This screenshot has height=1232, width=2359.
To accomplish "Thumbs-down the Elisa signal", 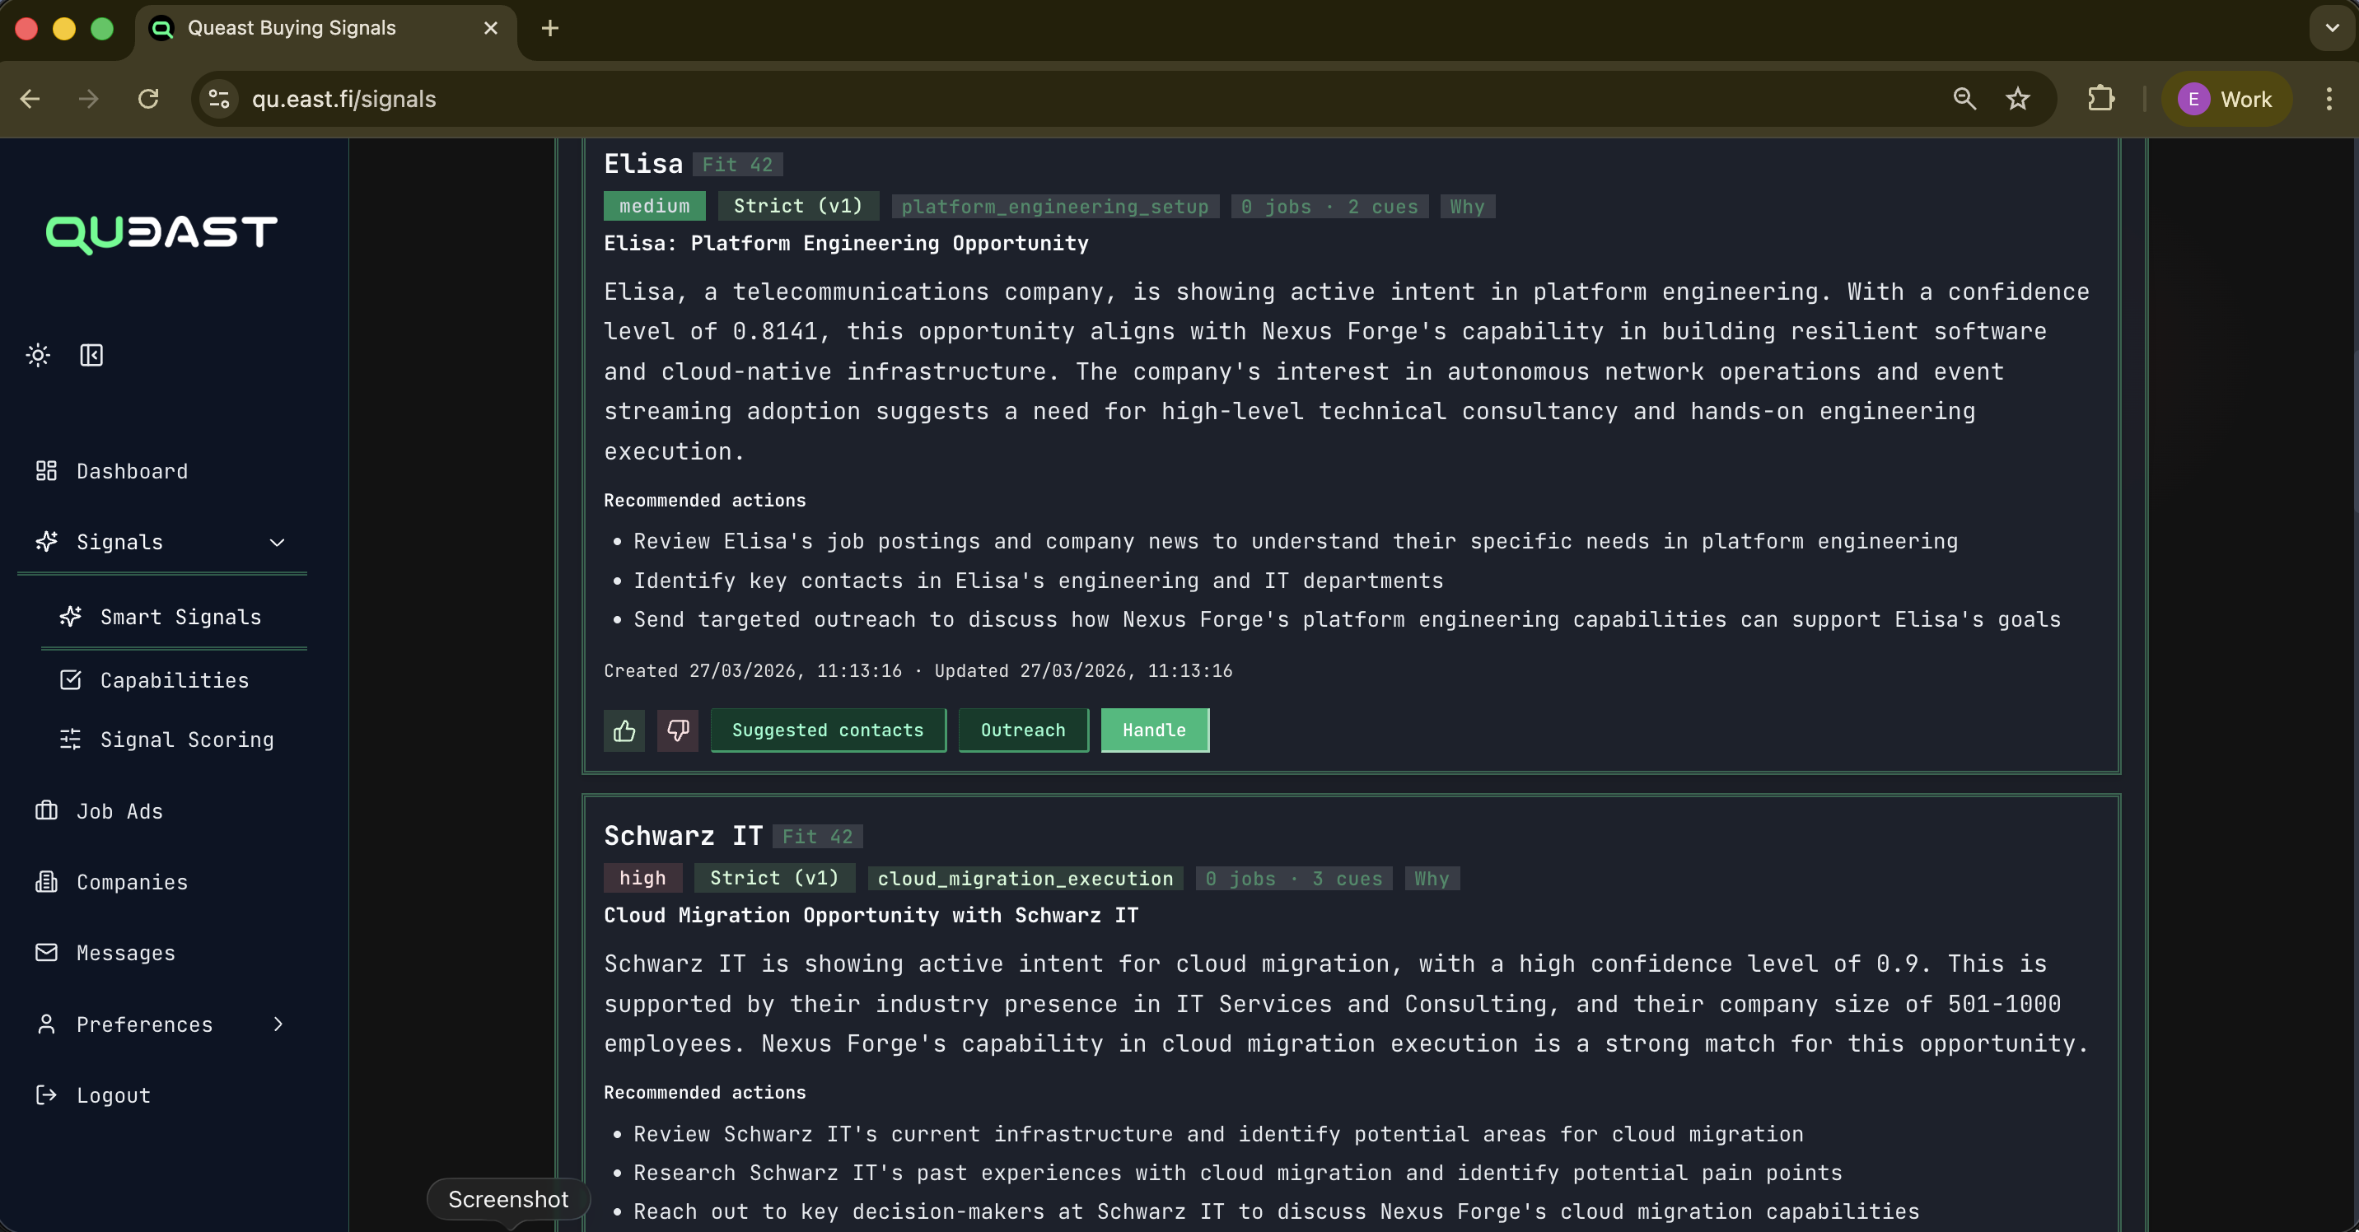I will pos(677,730).
